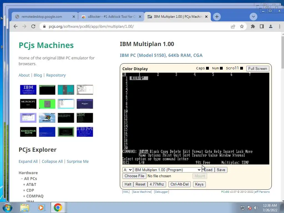Open the browser side panel icon
This screenshot has height=213, width=284.
(262, 26)
